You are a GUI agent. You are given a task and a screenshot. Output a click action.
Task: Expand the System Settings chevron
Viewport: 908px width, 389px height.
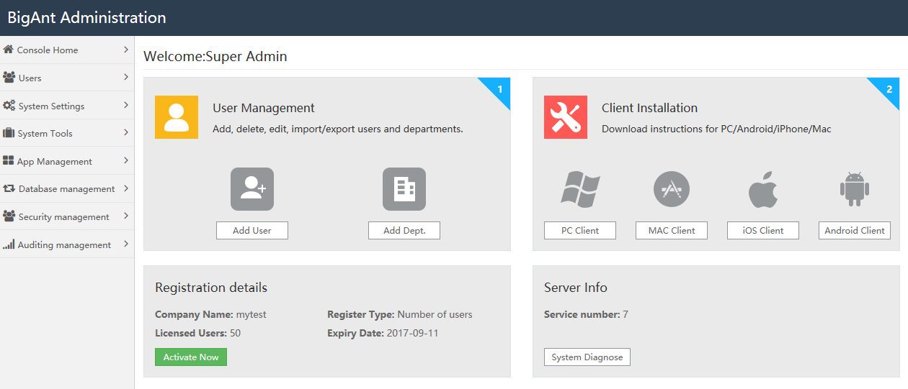click(x=126, y=105)
